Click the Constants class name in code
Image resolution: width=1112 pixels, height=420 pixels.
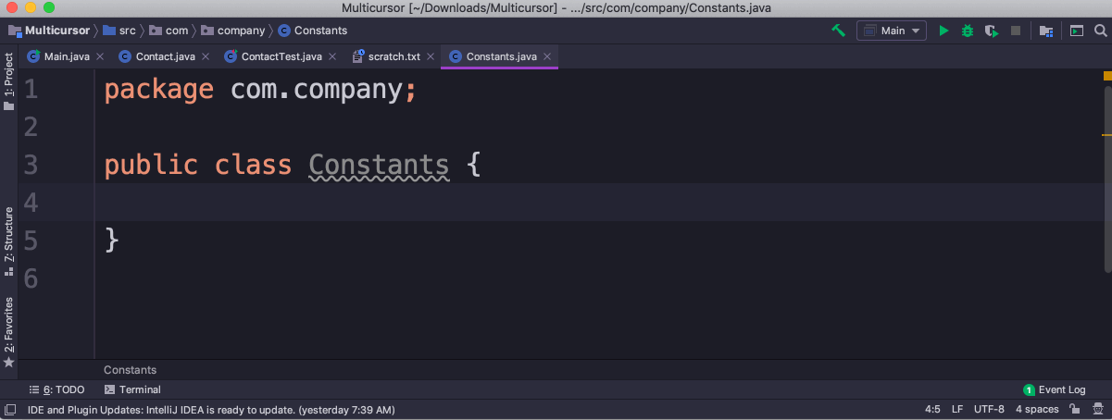coord(379,165)
